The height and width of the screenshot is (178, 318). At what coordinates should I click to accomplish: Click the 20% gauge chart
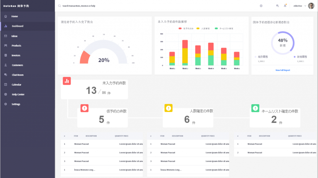tap(104, 52)
